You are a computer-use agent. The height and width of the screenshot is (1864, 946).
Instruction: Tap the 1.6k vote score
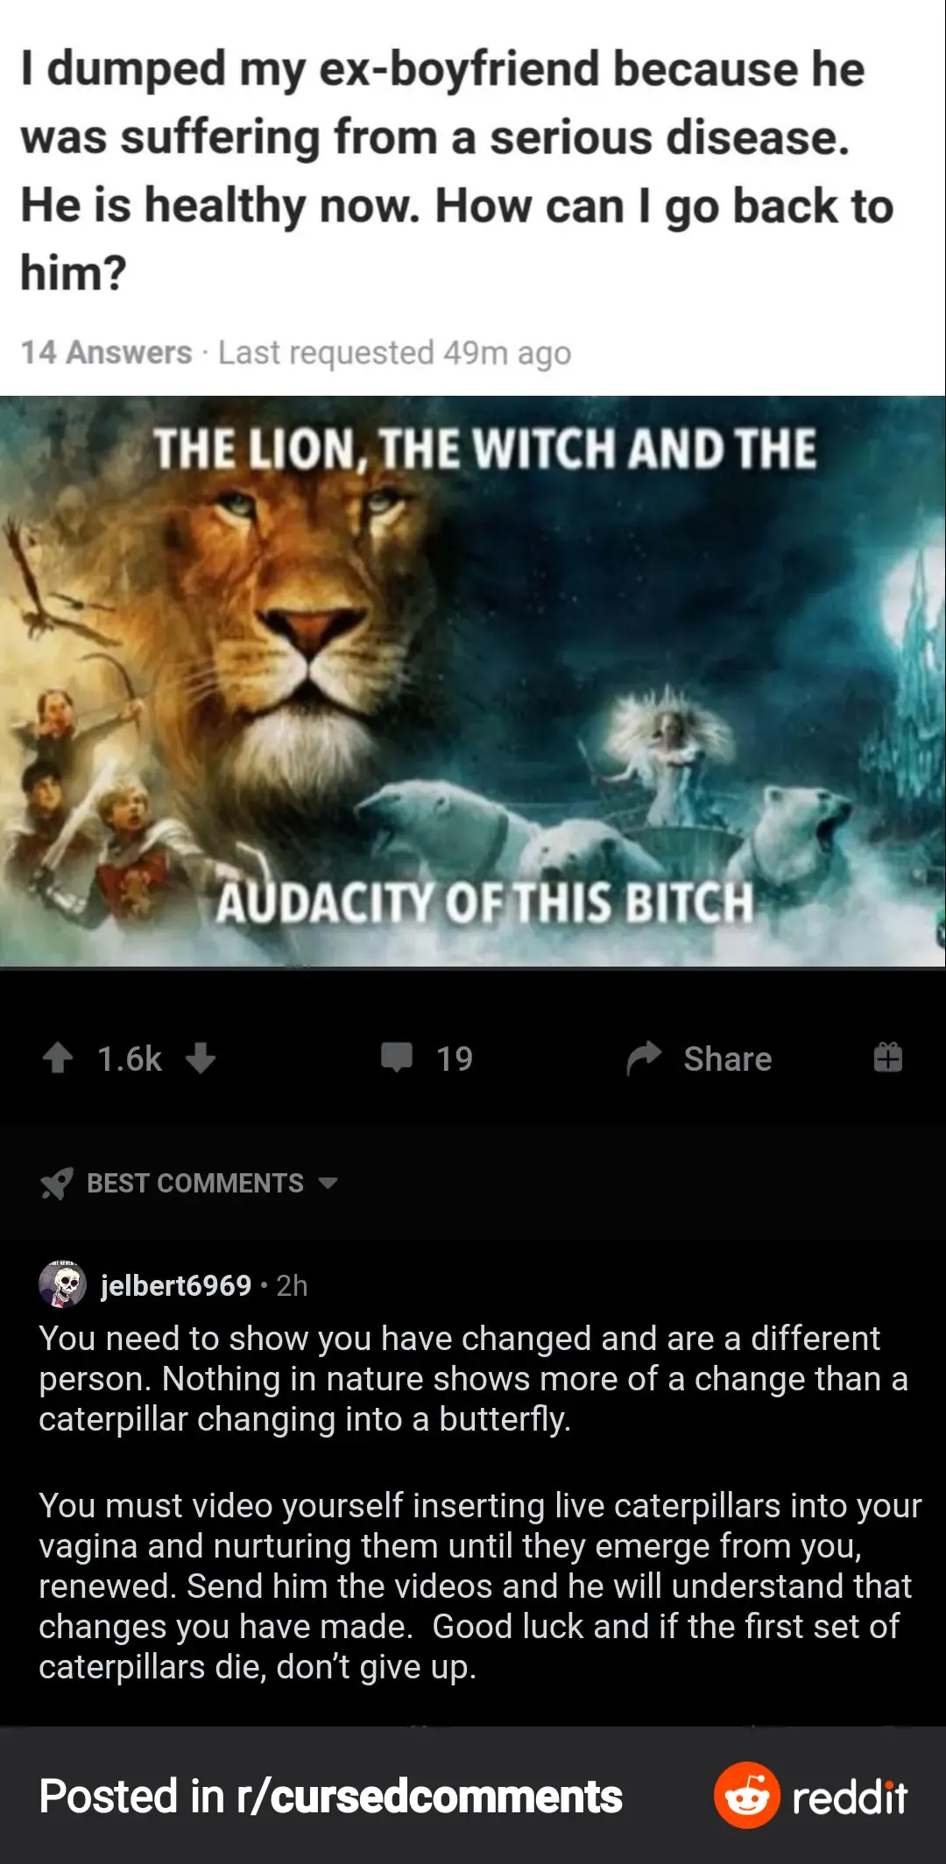130,1059
